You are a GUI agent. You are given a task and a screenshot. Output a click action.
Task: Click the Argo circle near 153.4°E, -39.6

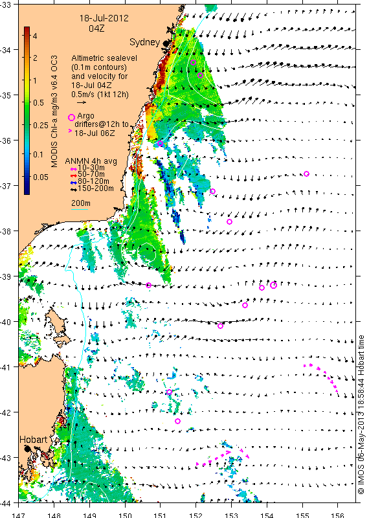245,305
